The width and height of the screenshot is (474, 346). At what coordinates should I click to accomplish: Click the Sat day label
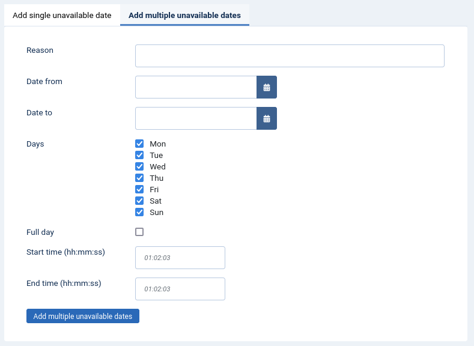(156, 201)
